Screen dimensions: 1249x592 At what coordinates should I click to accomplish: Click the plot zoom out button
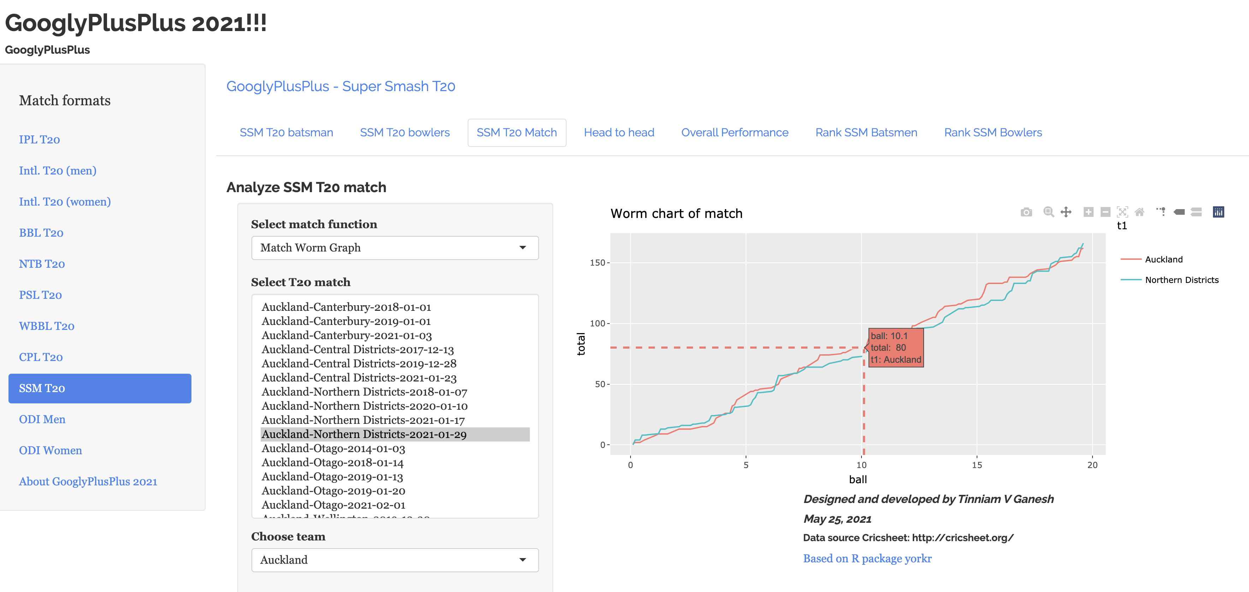tap(1106, 212)
